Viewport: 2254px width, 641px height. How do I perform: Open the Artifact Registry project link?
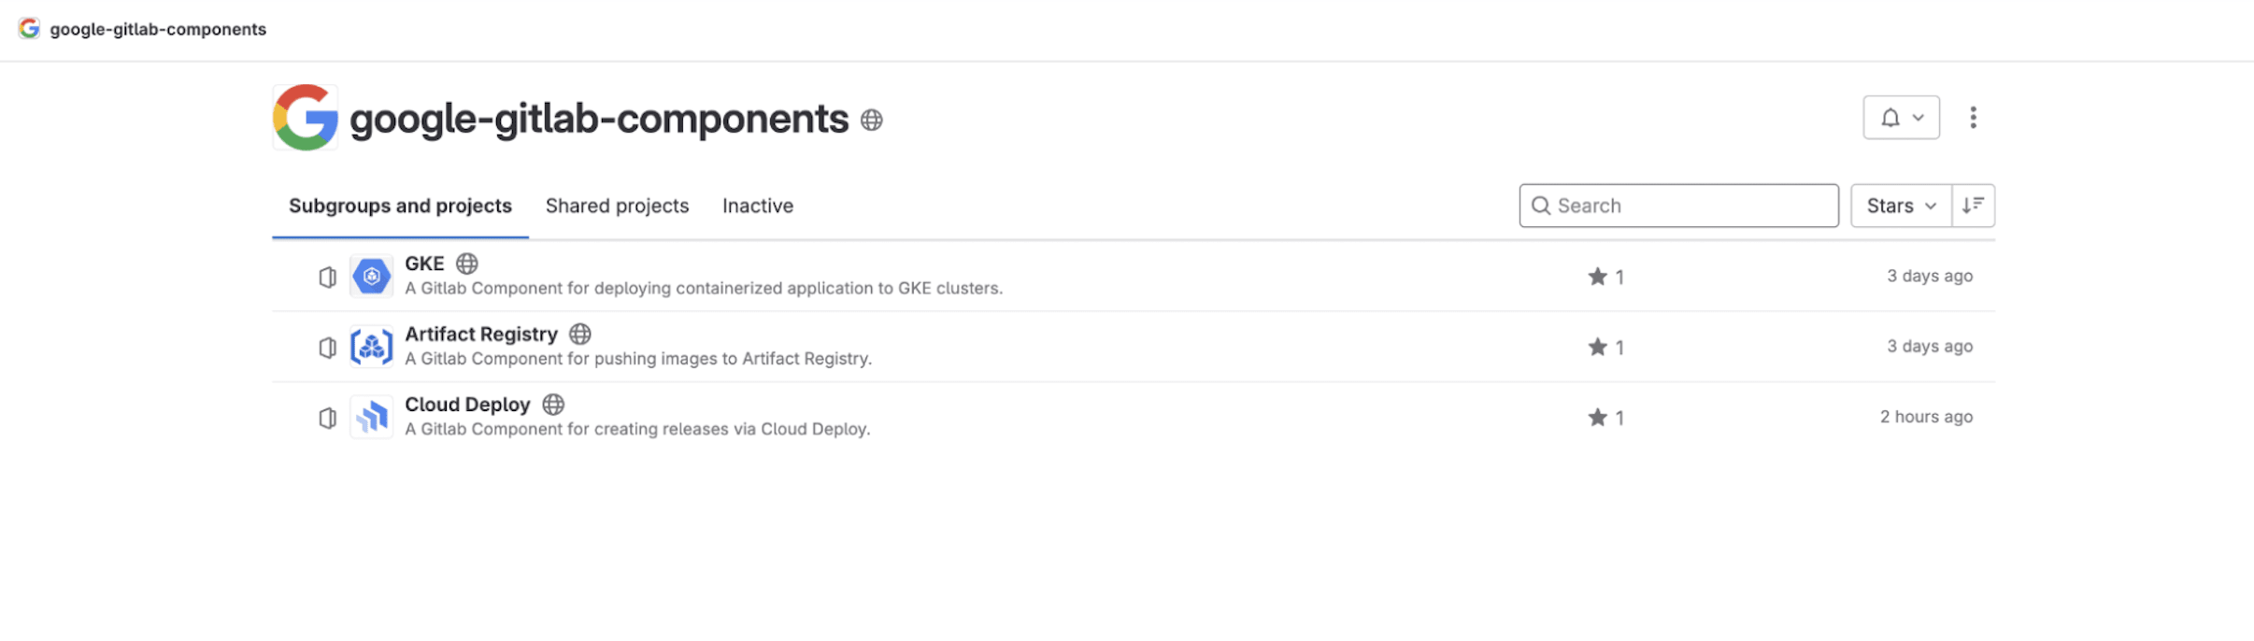point(480,334)
